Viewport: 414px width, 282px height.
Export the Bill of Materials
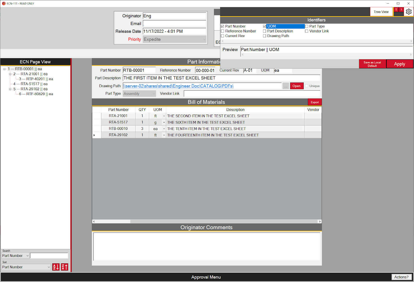(x=315, y=102)
